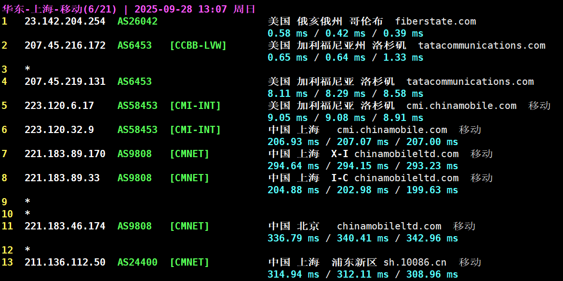563x281 pixels.
Task: Click latency value 336.79 ms
Action: pyautogui.click(x=294, y=238)
